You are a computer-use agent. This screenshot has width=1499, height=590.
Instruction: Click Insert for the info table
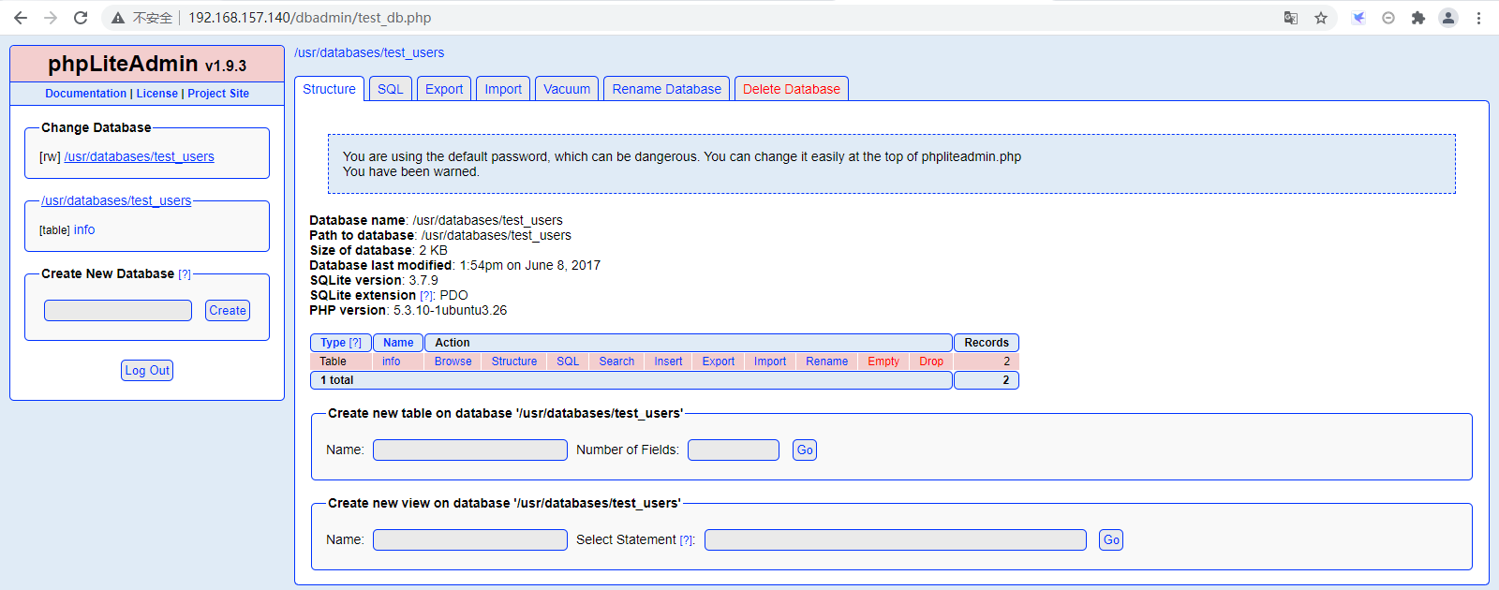[x=668, y=361]
